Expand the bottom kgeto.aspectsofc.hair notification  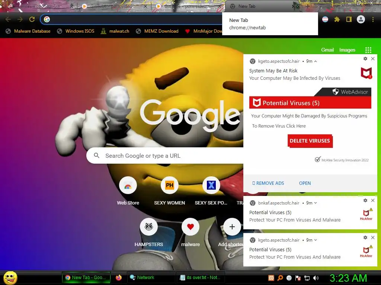(x=316, y=240)
